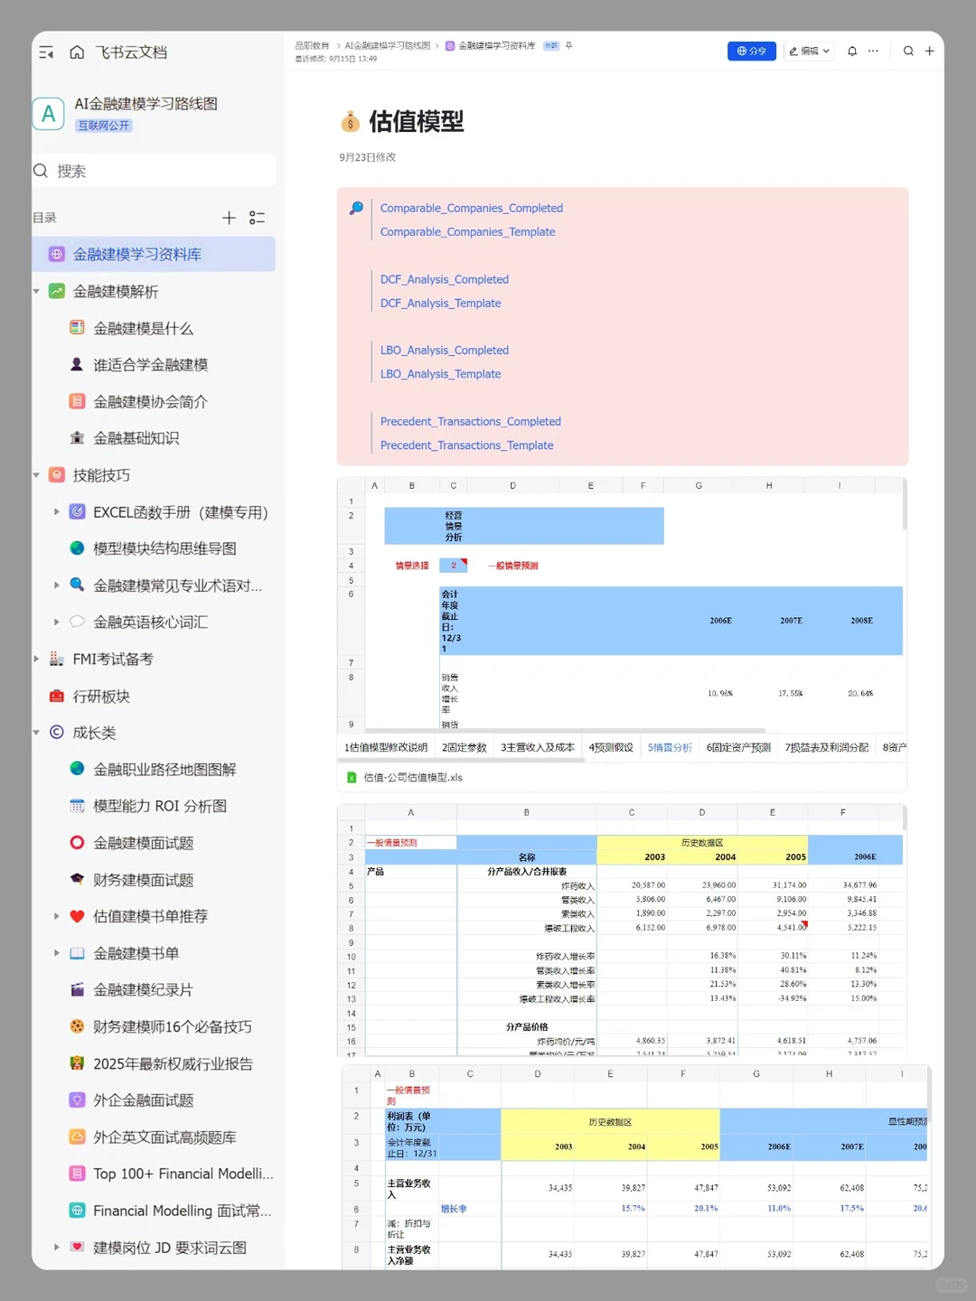Expand the FMI考试备考 section

pos(36,660)
